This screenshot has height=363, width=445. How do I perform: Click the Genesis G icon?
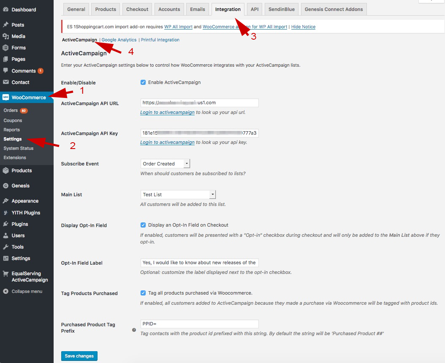click(x=5, y=186)
